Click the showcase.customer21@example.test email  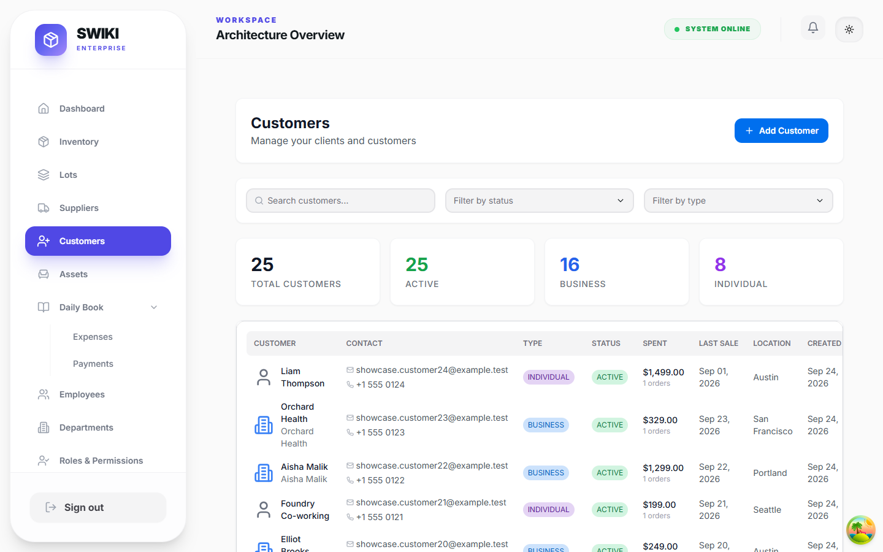pyautogui.click(x=431, y=502)
